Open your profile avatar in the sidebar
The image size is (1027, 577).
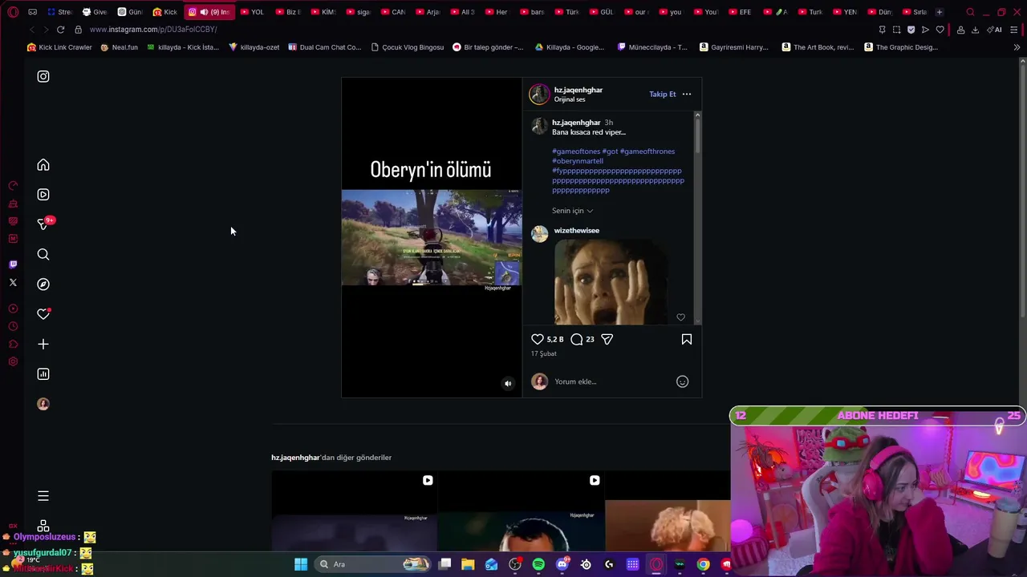click(43, 404)
